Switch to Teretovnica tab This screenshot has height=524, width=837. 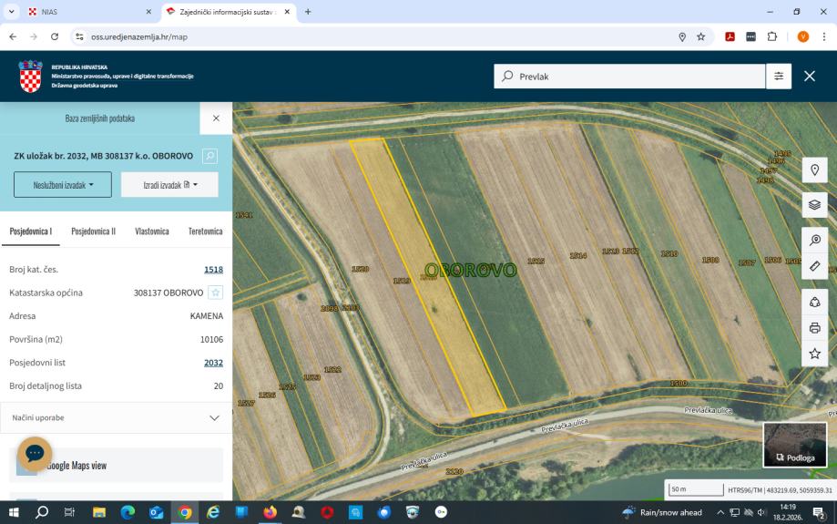pos(206,231)
